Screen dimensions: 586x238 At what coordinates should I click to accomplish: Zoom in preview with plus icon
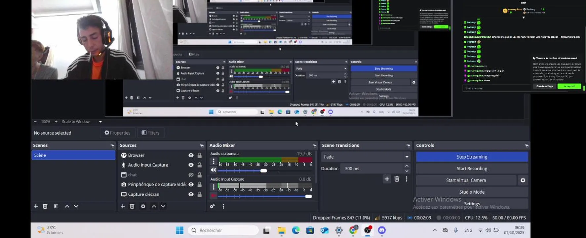click(56, 122)
